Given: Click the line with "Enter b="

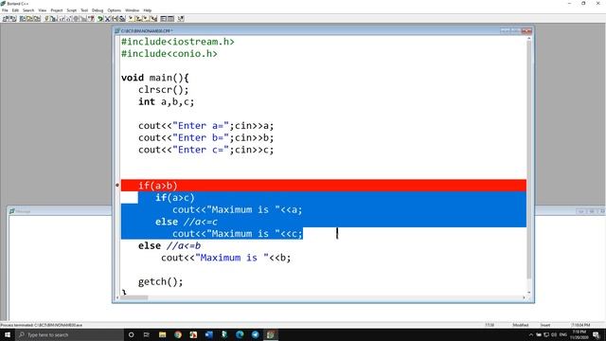Looking at the screenshot, I should (x=206, y=137).
